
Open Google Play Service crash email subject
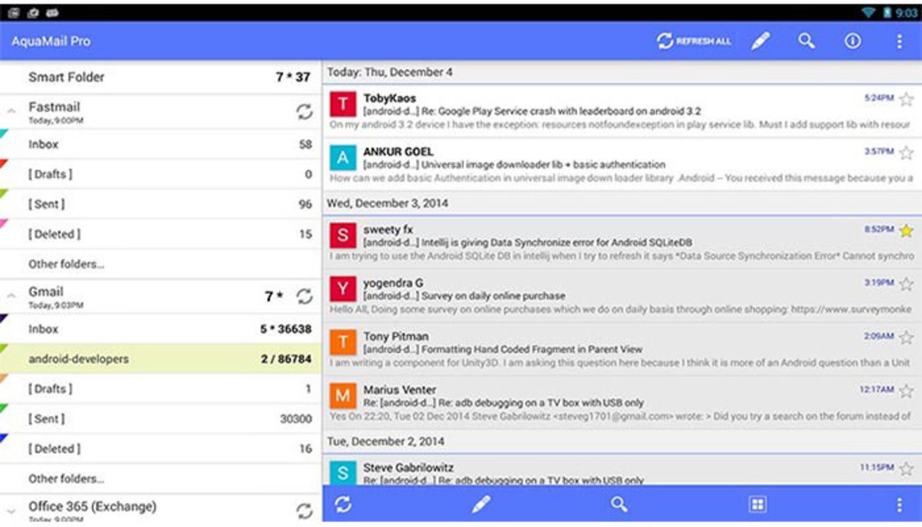(532, 111)
